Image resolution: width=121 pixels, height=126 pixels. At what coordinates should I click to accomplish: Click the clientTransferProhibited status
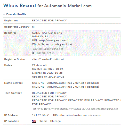[48, 59]
